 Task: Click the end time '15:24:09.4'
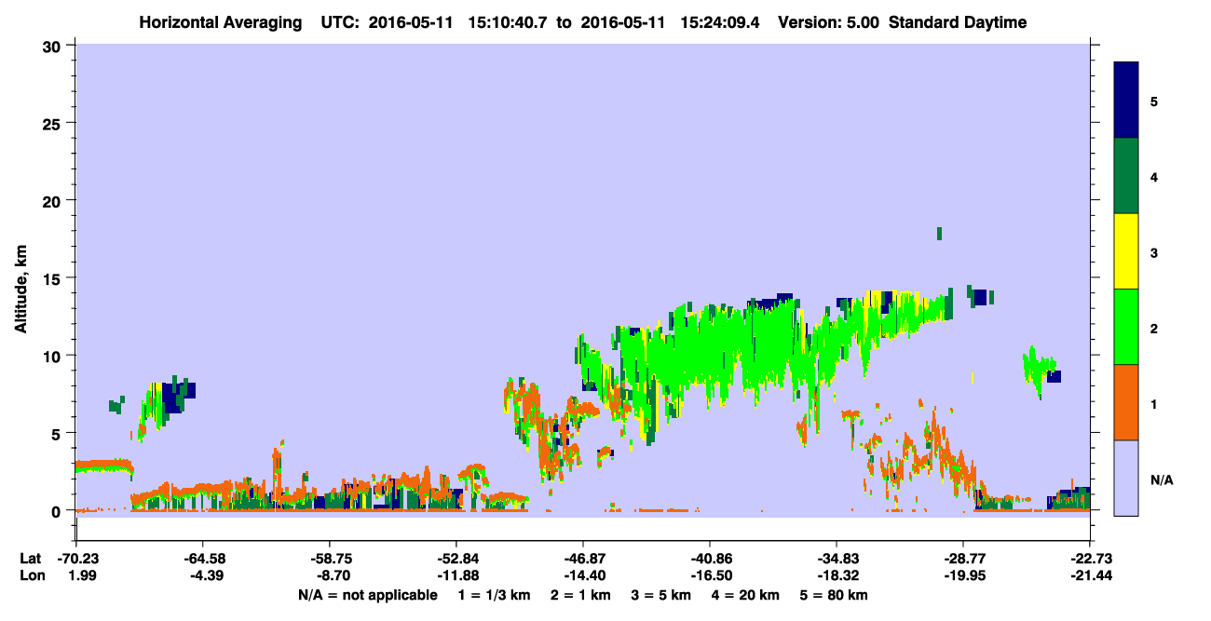pyautogui.click(x=719, y=22)
